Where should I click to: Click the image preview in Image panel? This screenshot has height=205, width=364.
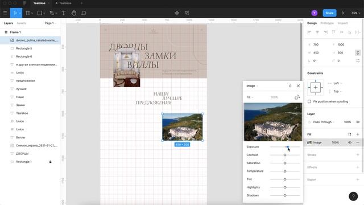[273, 122]
